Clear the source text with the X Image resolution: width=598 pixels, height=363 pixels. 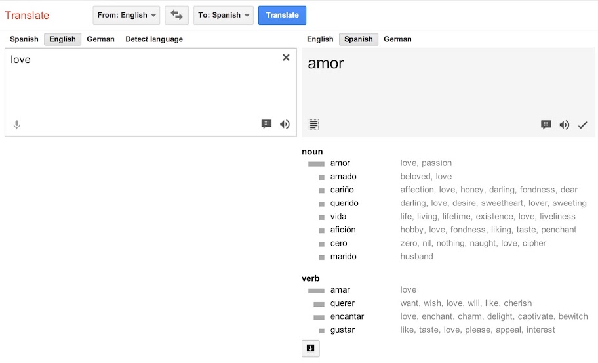click(286, 58)
